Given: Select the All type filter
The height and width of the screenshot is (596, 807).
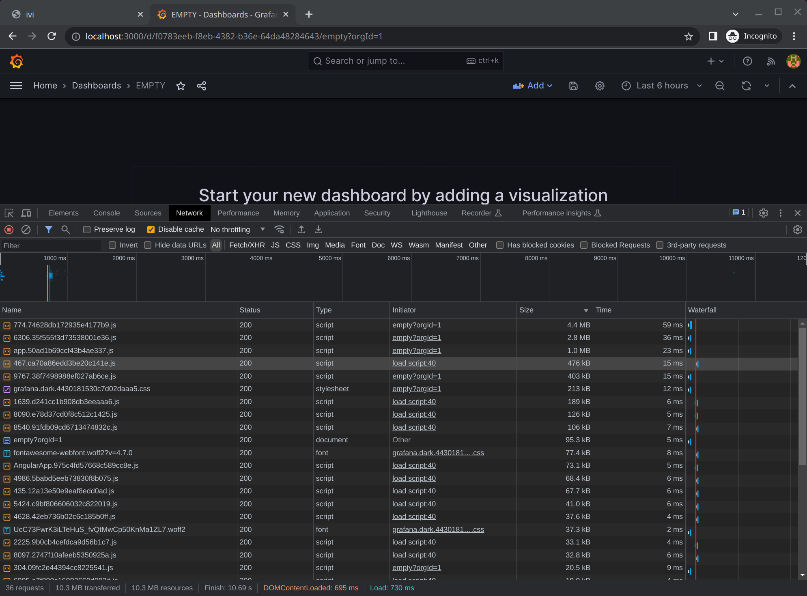Looking at the screenshot, I should 216,245.
